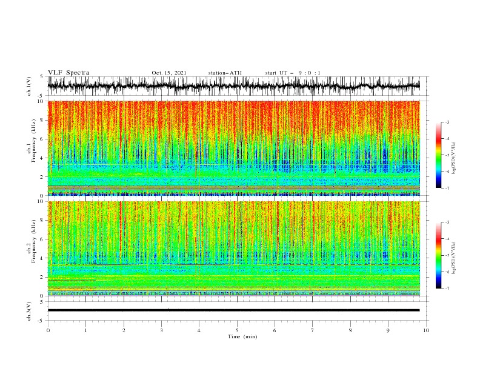The height and width of the screenshot is (371, 480).
Task: Click the "-7" label on ch.2 colorbar
Action: (447, 289)
